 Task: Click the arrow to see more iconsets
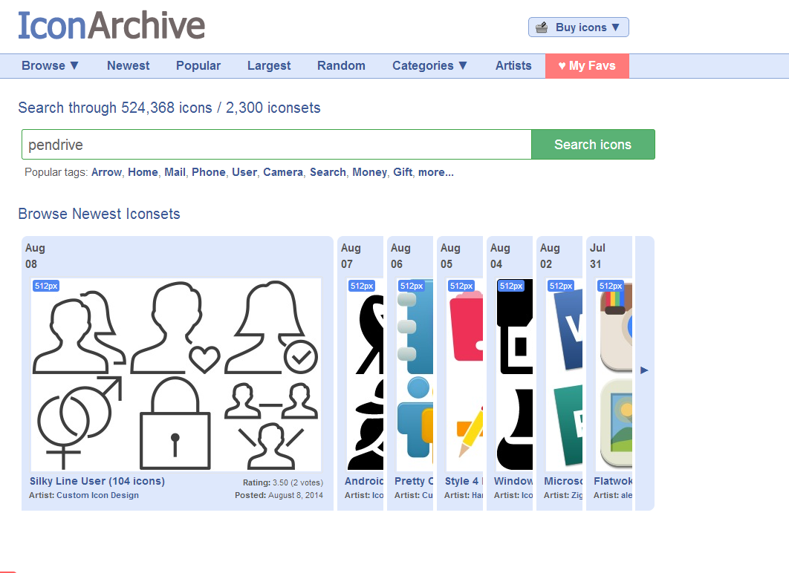pyautogui.click(x=645, y=370)
